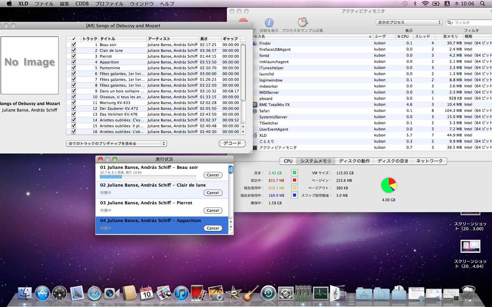Open the pregap handling dropdown in XLD
Image resolution: width=492 pixels, height=307 pixels.
click(116, 144)
